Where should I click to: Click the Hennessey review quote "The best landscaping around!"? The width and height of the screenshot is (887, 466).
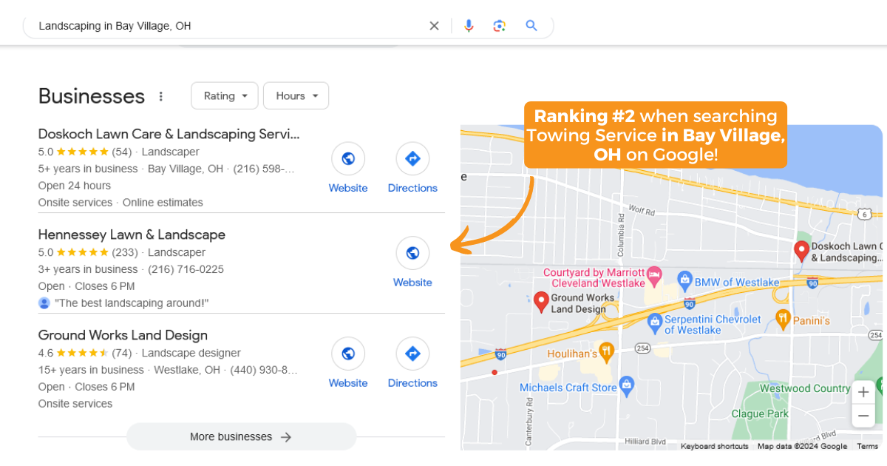tap(132, 303)
